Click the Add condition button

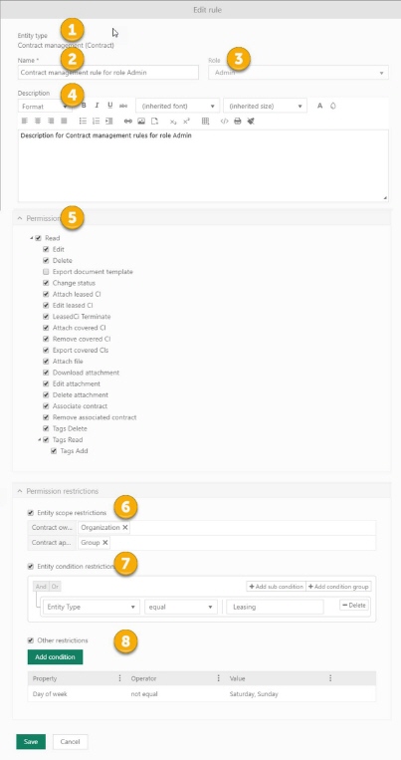point(55,657)
